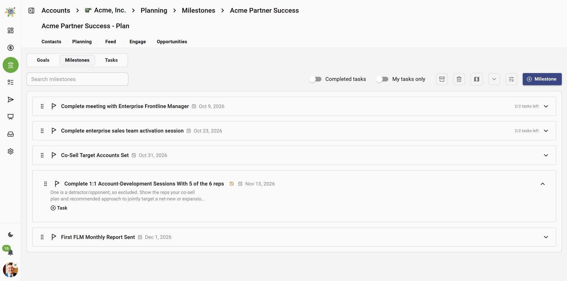The width and height of the screenshot is (567, 281).
Task: Open the filter sliders toolbar icon
Action: click(511, 79)
